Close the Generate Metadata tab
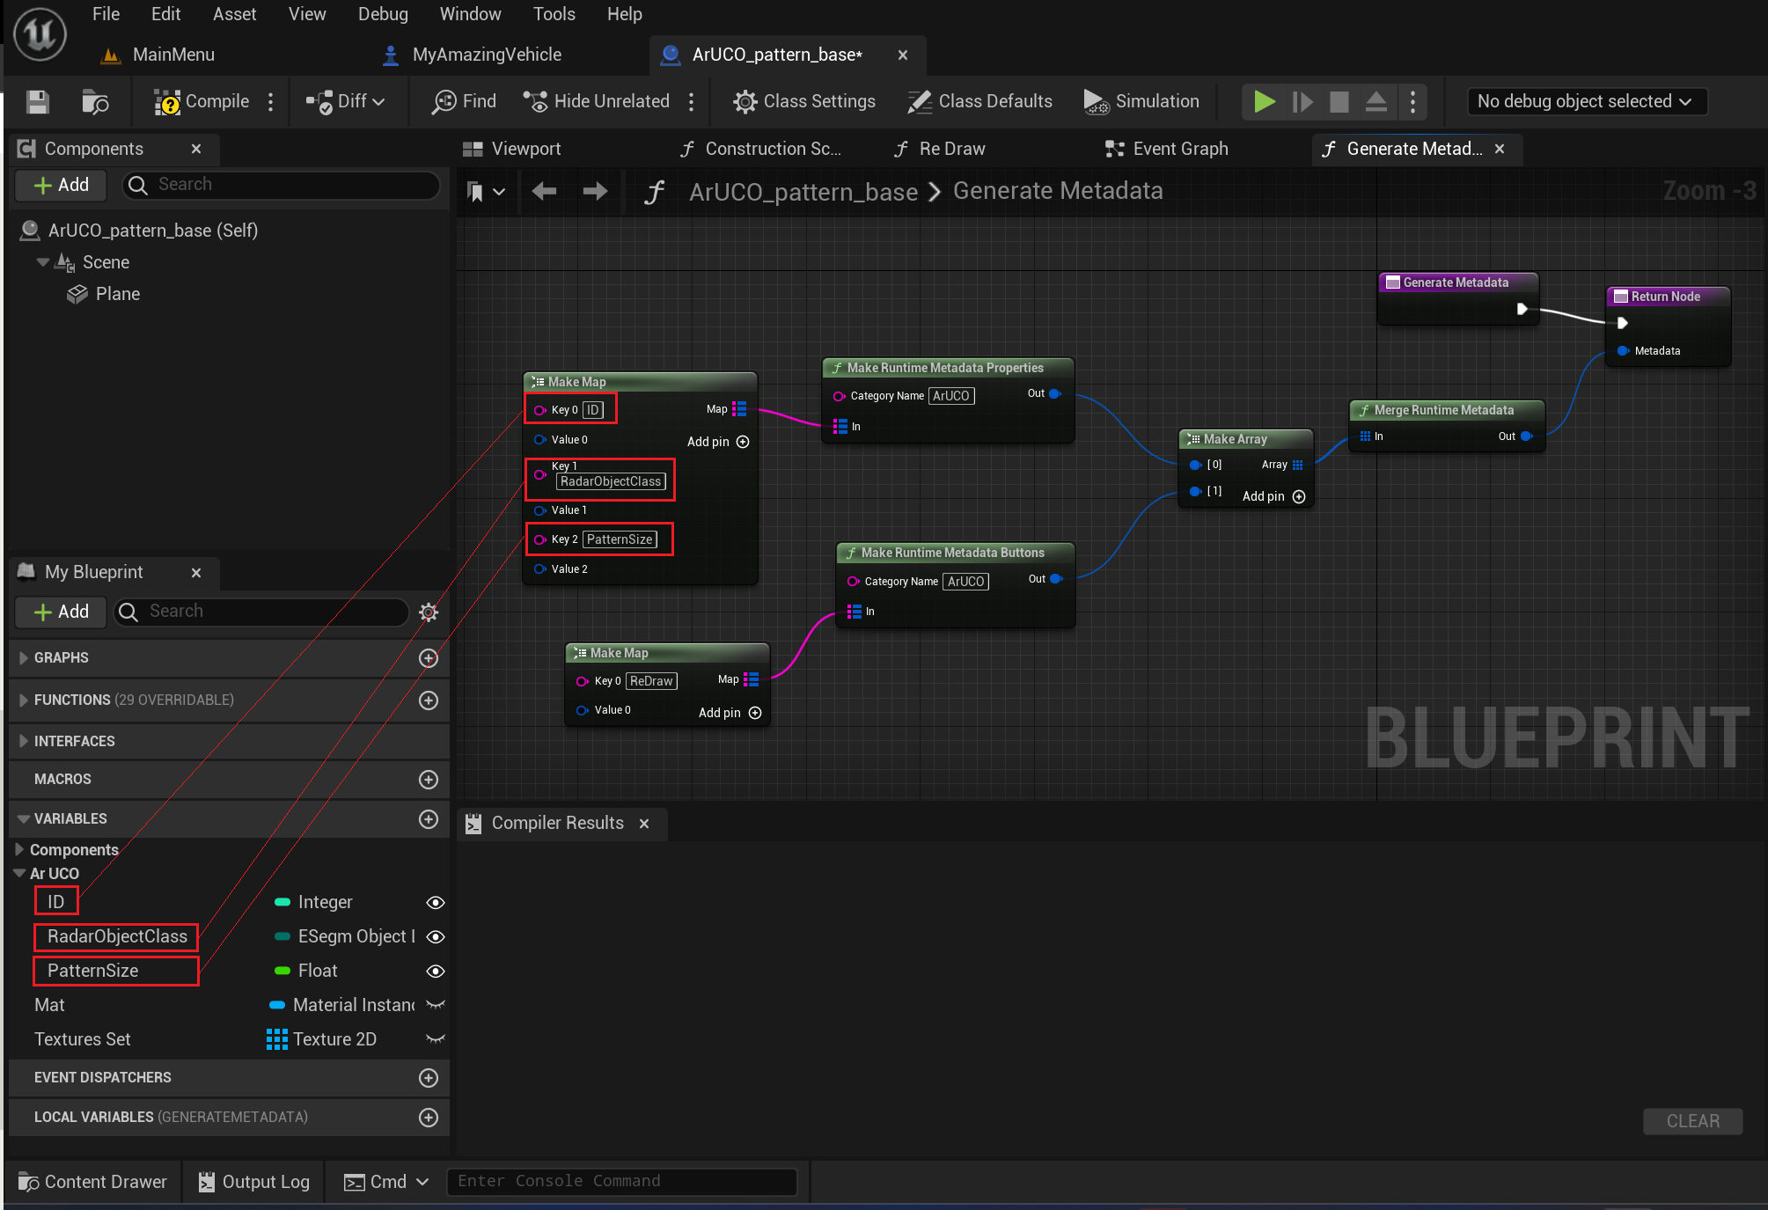This screenshot has height=1210, width=1768. click(x=1500, y=149)
